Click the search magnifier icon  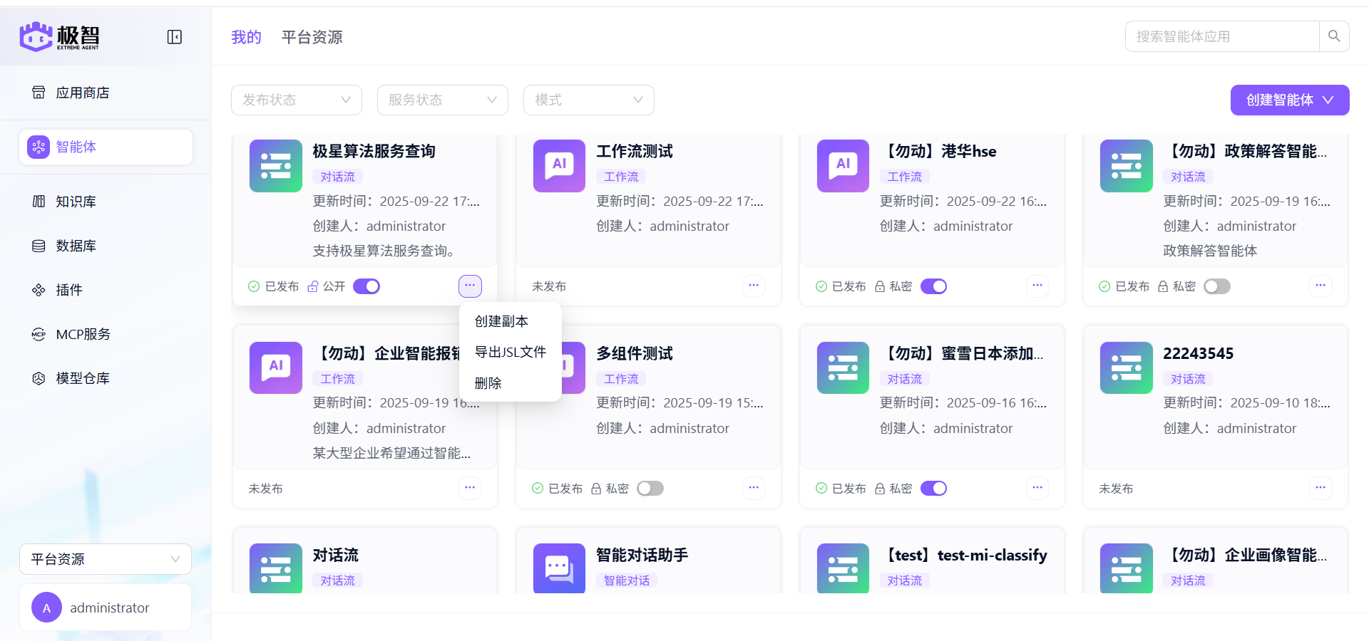click(x=1334, y=36)
